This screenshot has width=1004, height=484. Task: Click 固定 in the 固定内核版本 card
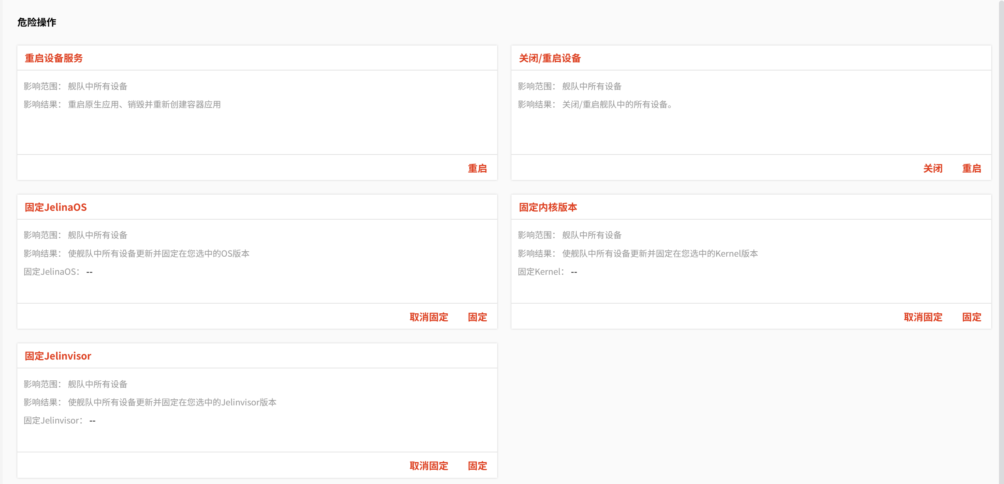coord(971,317)
